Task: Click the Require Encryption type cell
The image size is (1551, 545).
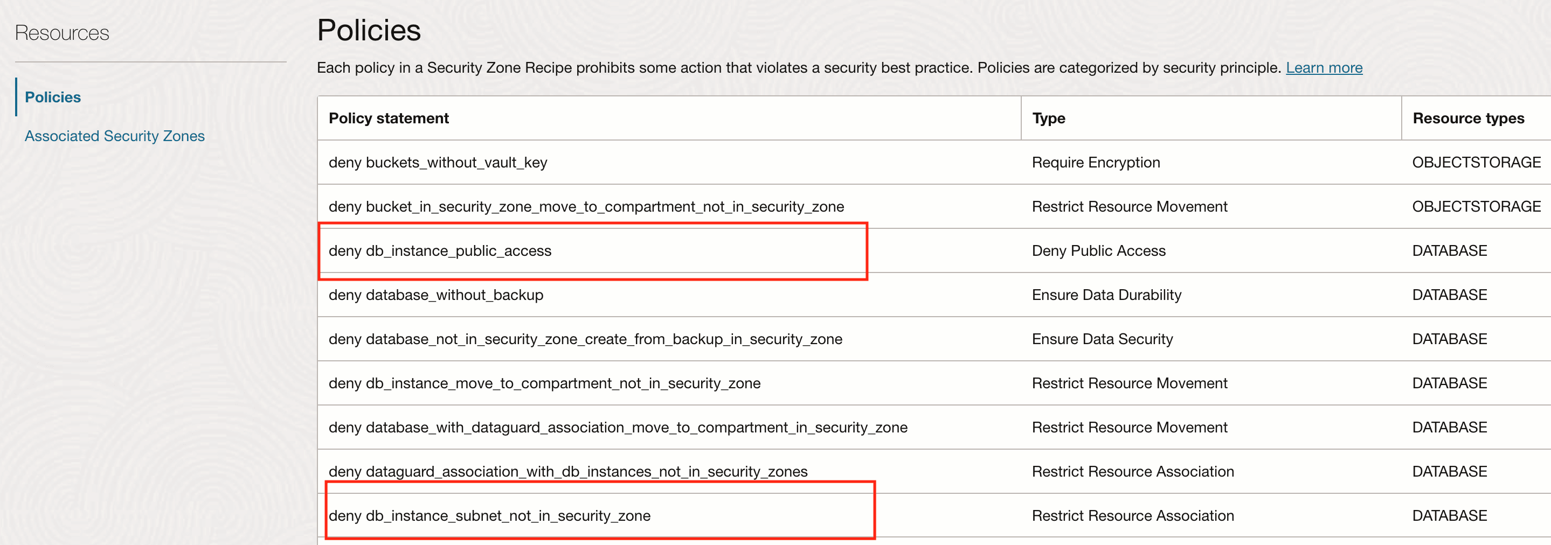Action: (1096, 162)
